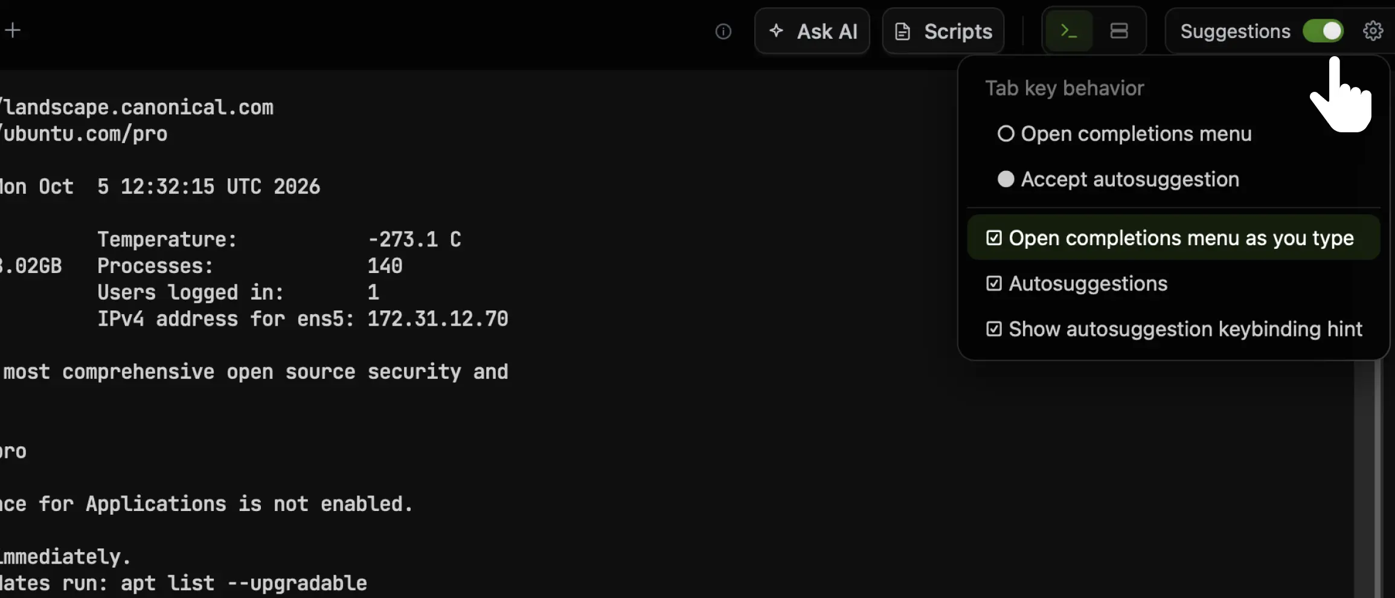Click the suggestions settings gear icon
This screenshot has width=1395, height=598.
(x=1373, y=31)
